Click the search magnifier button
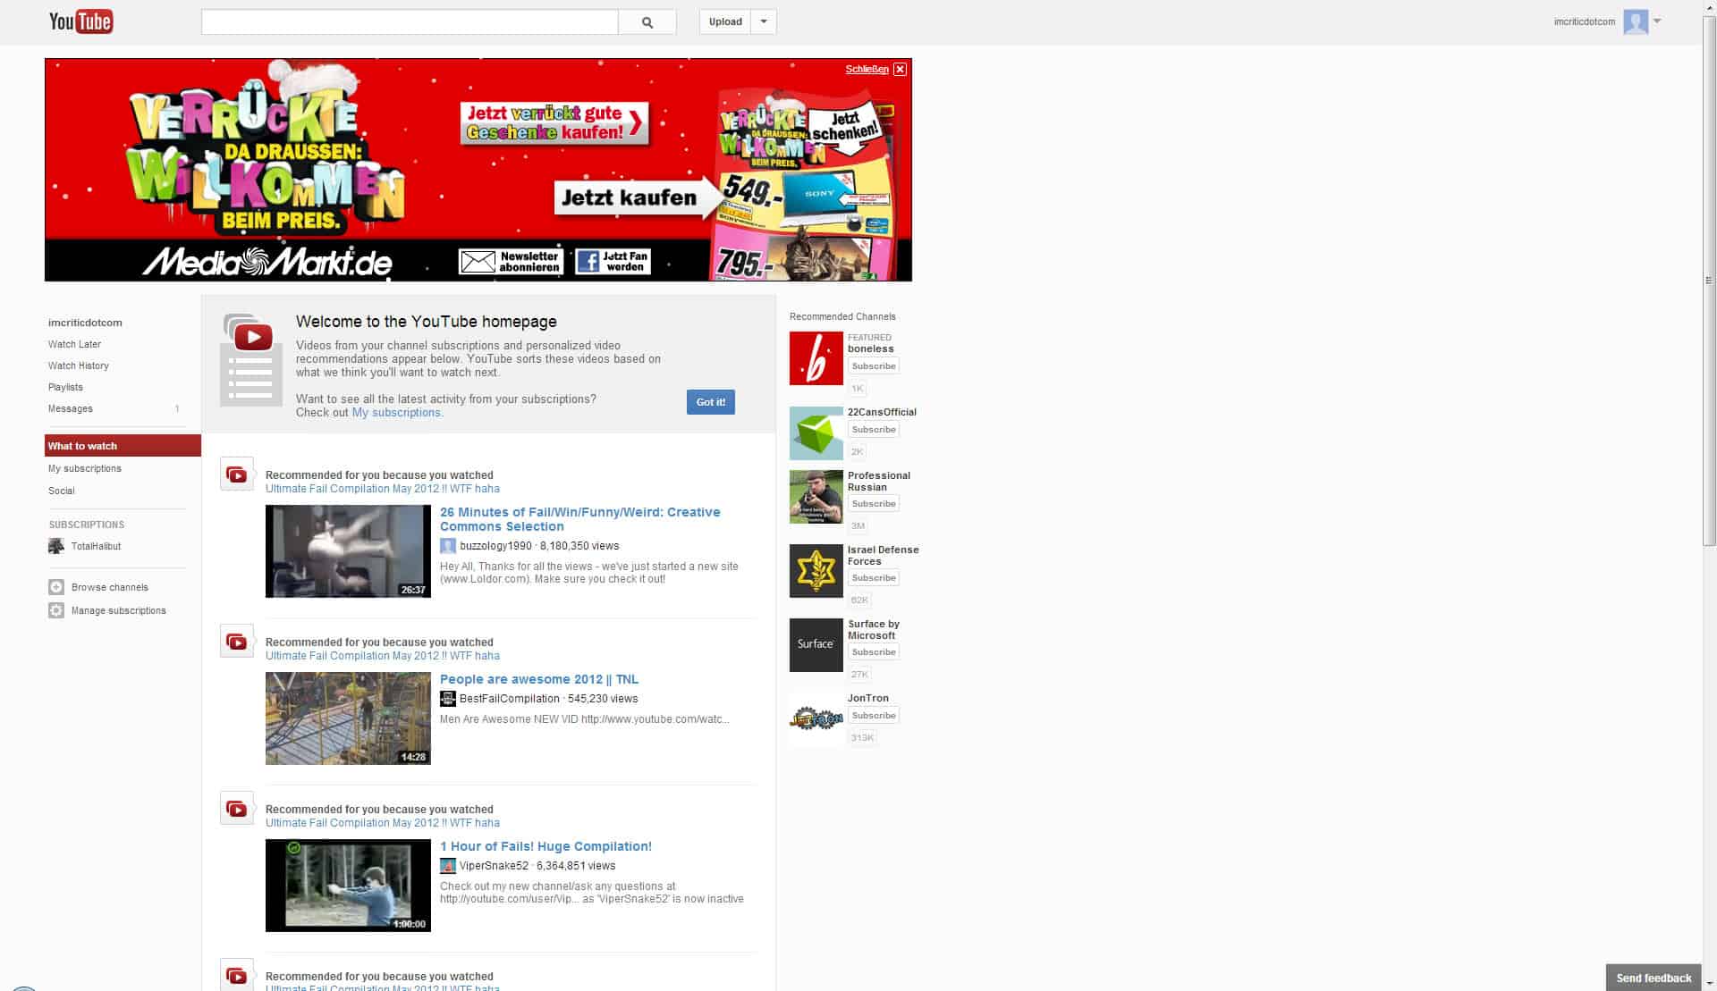This screenshot has height=991, width=1717. pyautogui.click(x=647, y=22)
